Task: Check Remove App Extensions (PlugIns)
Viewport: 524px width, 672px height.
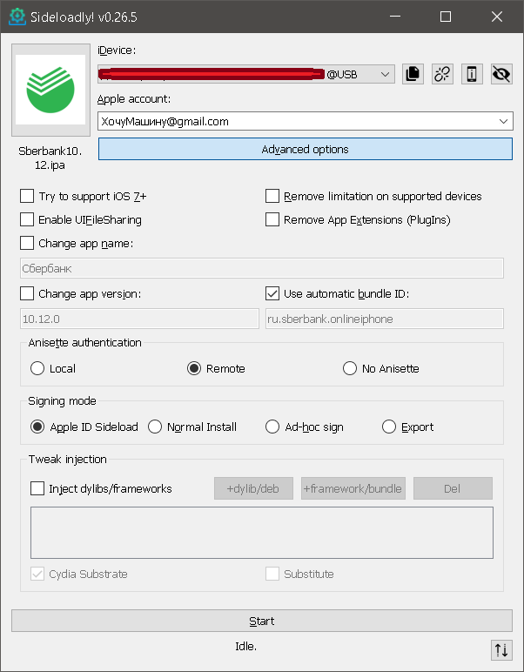Action: tap(272, 219)
